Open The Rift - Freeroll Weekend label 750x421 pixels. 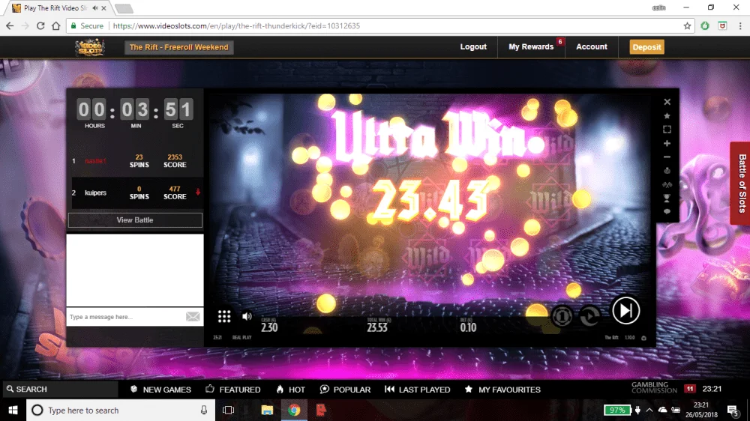click(x=179, y=47)
